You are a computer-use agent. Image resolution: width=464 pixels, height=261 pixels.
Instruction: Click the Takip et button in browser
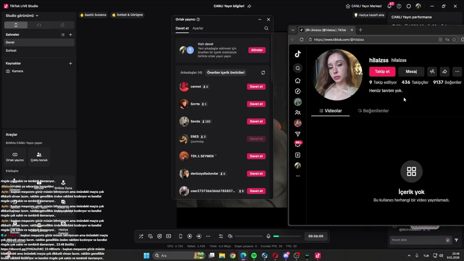coord(382,72)
